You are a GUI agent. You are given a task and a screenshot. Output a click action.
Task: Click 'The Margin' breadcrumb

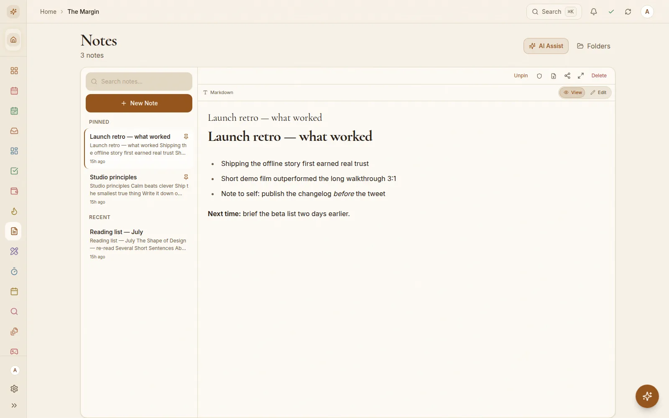pyautogui.click(x=83, y=12)
